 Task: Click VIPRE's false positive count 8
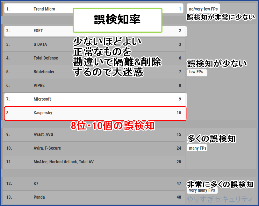180,86
